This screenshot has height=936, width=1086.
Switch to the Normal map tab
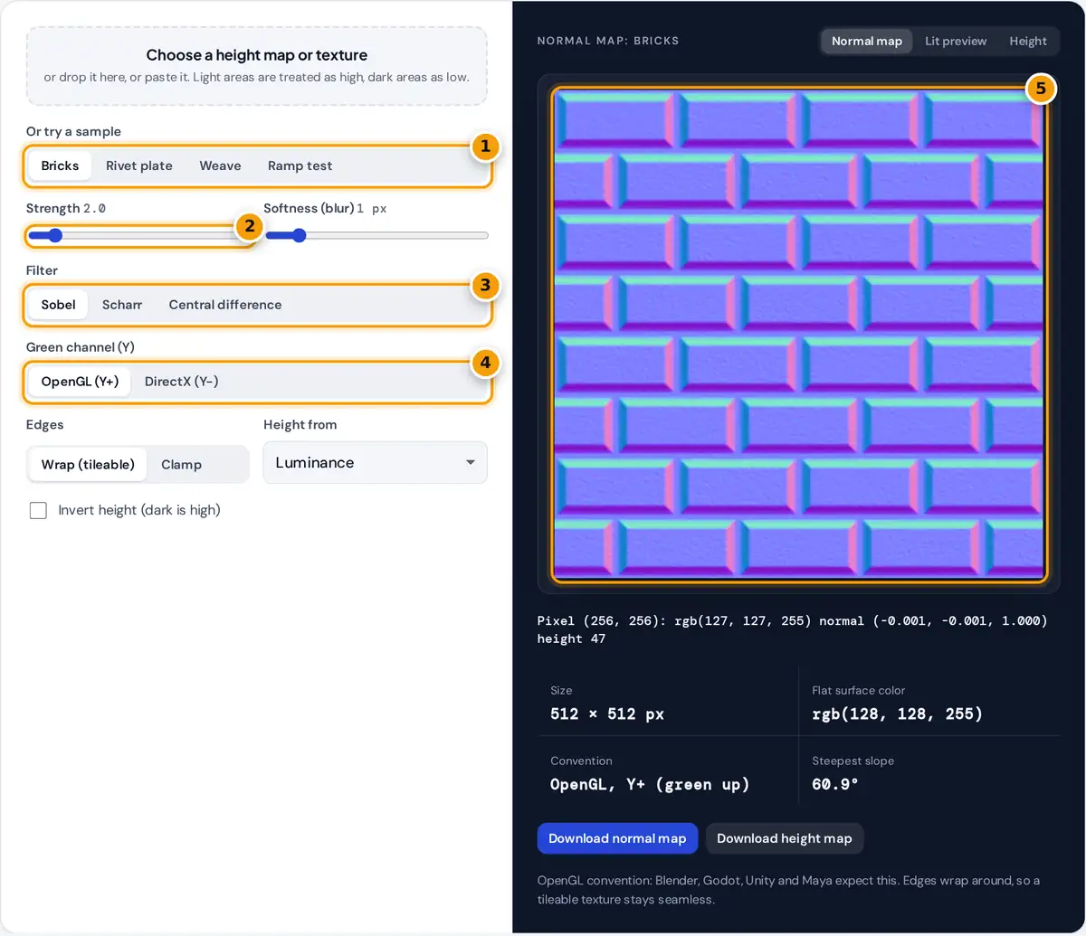867,42
